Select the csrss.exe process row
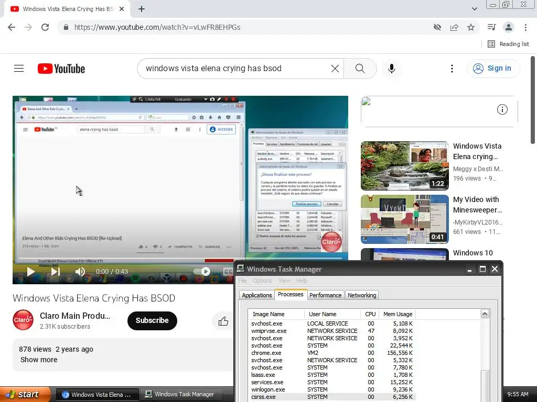The image size is (537, 402). (332, 397)
